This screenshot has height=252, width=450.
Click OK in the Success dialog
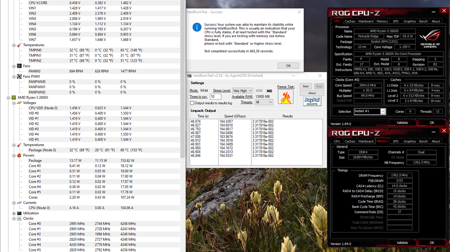[288, 66]
